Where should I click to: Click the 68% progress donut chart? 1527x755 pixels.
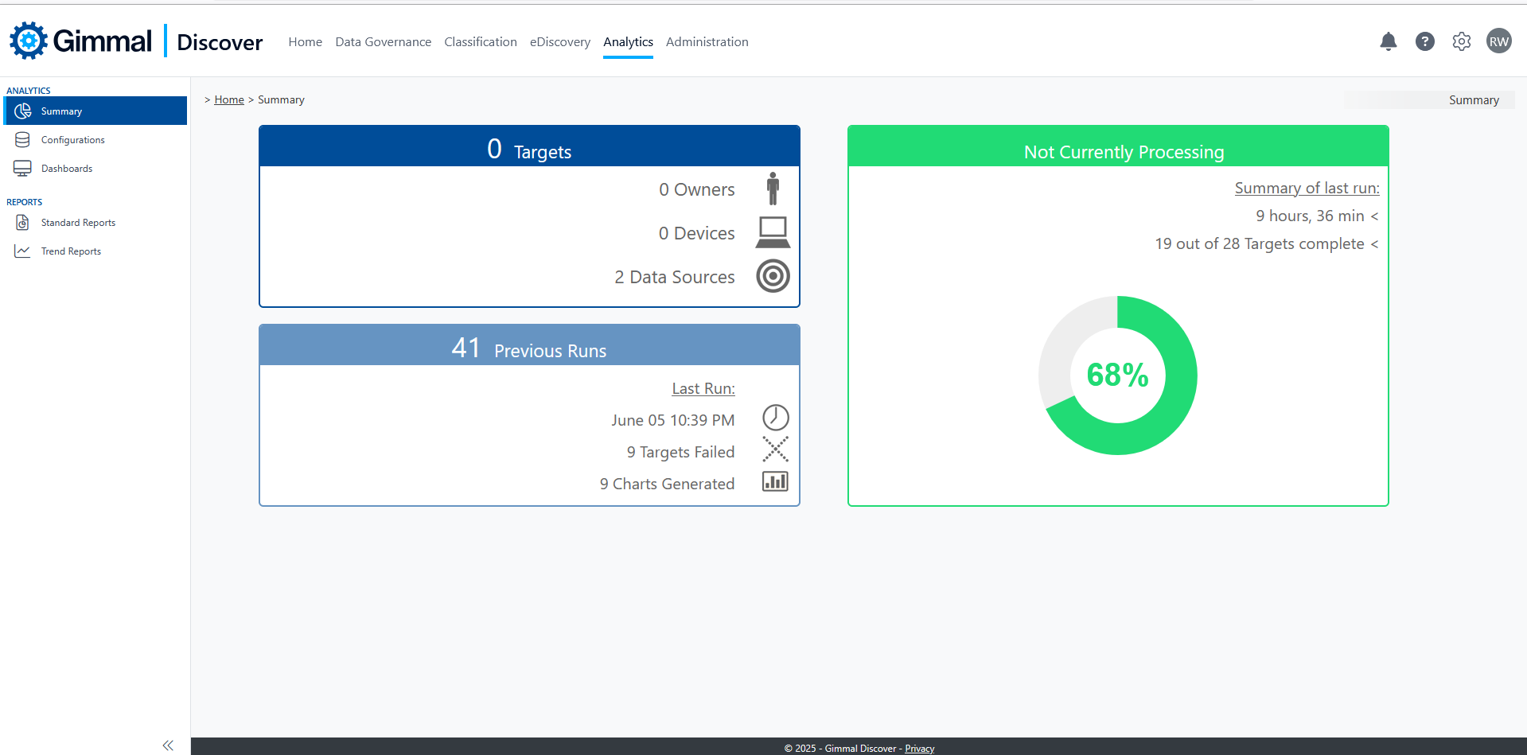pyautogui.click(x=1117, y=376)
